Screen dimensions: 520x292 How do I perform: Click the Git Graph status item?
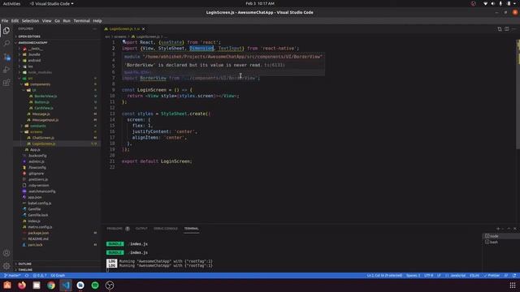coord(58,276)
